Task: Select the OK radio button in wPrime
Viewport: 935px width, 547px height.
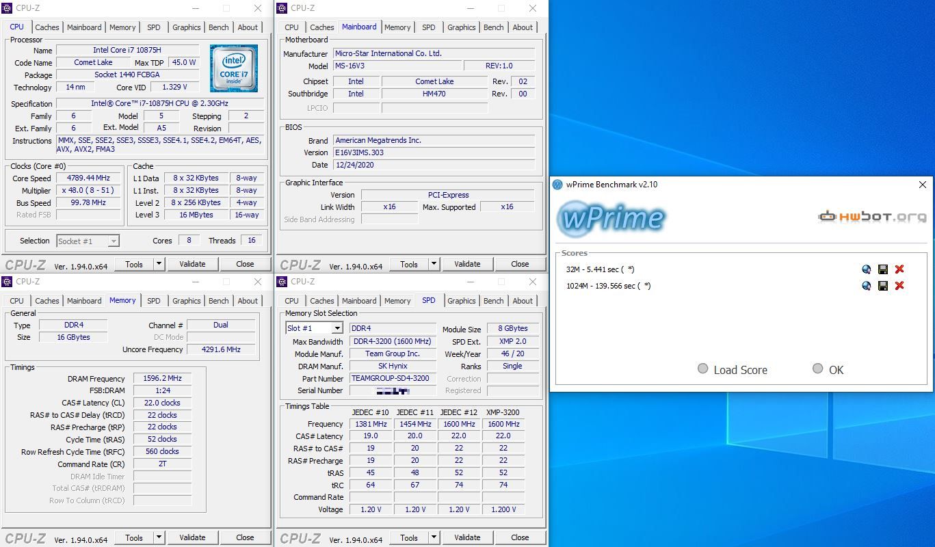Action: pyautogui.click(x=817, y=369)
